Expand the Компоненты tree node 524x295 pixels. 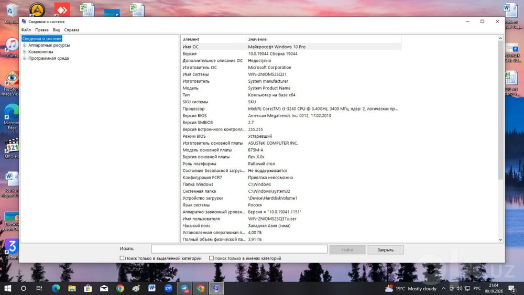point(25,52)
